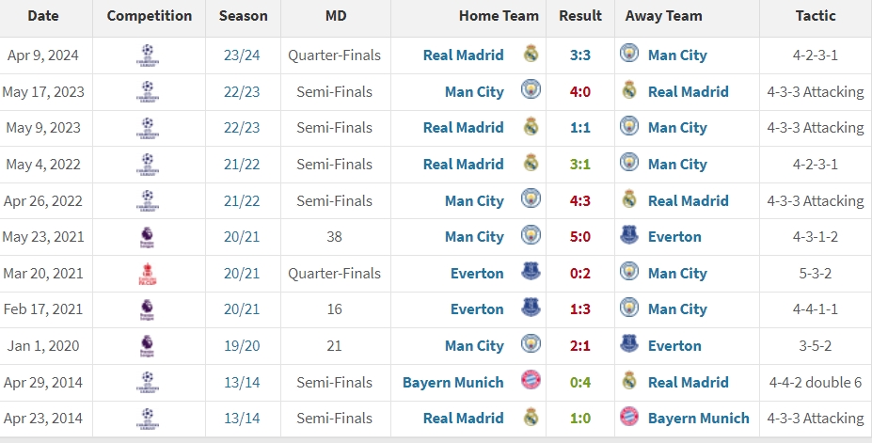
Task: Click Bayern Munich crest in Apr 29, 2014 row
Action: (531, 382)
